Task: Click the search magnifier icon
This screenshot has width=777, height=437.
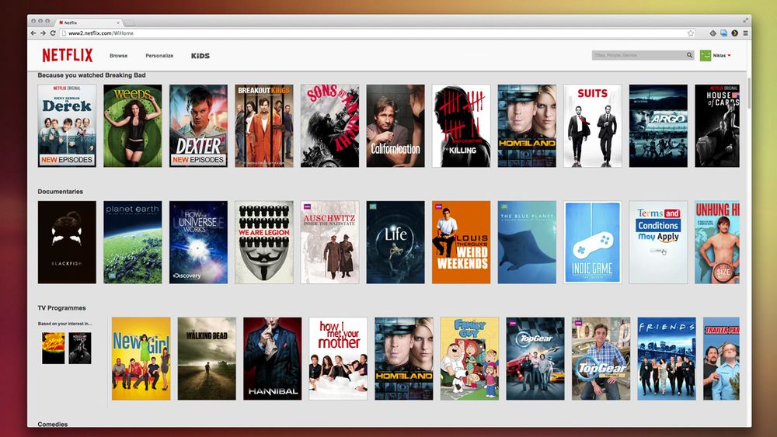Action: point(689,55)
